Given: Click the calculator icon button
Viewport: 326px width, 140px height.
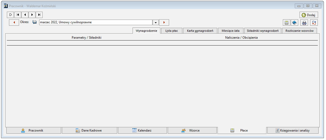Looking at the screenshot, I should (x=286, y=22).
